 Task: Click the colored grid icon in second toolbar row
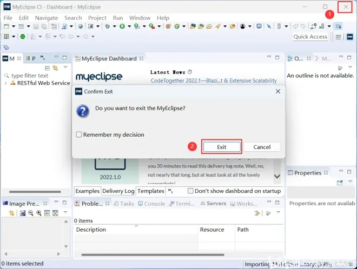[6, 36]
